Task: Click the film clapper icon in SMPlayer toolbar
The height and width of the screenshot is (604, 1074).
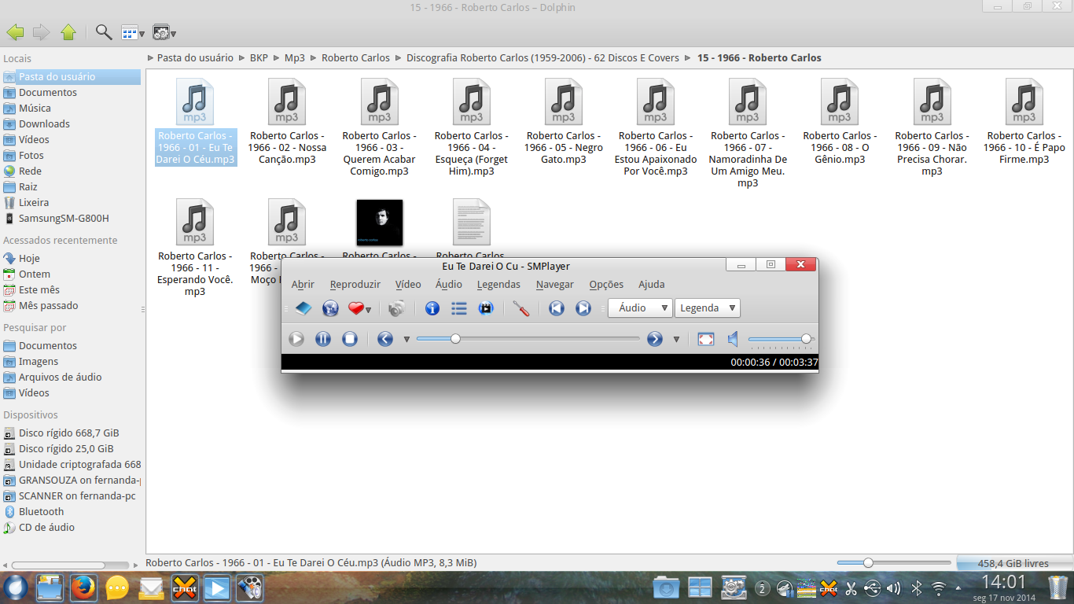Action: 486,308
